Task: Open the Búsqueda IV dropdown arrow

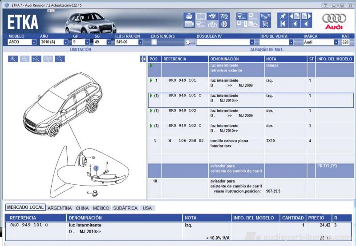Action: click(252, 42)
